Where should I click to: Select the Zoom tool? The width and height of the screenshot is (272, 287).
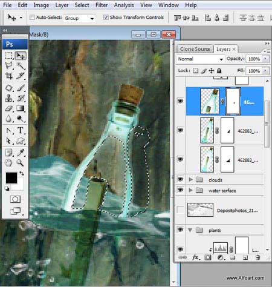tap(21, 163)
